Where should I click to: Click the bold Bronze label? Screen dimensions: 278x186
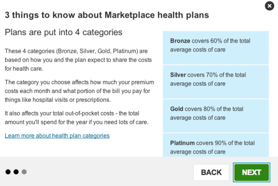click(x=180, y=41)
